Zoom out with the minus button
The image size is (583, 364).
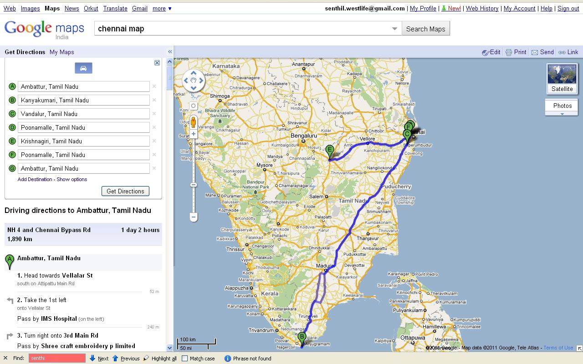[x=194, y=217]
